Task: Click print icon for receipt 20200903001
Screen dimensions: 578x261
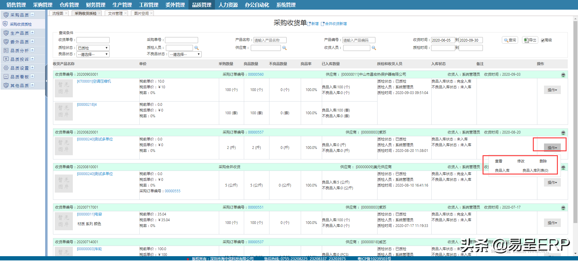Action: coord(563,75)
